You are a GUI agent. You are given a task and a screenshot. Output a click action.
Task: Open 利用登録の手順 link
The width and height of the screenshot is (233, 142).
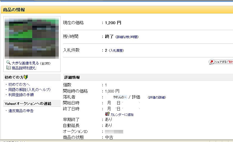21,95
